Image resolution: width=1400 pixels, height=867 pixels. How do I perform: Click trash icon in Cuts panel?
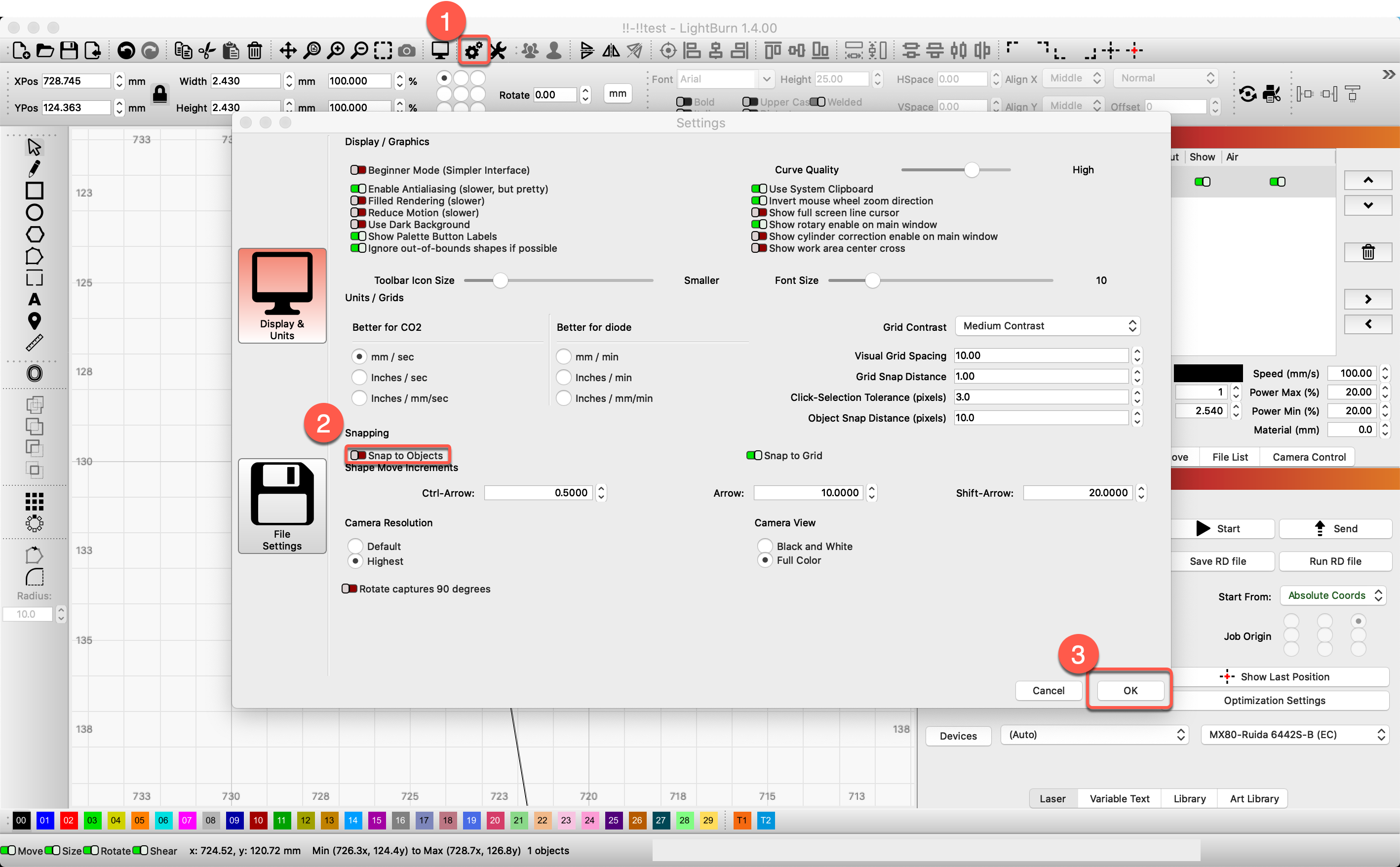tap(1368, 252)
